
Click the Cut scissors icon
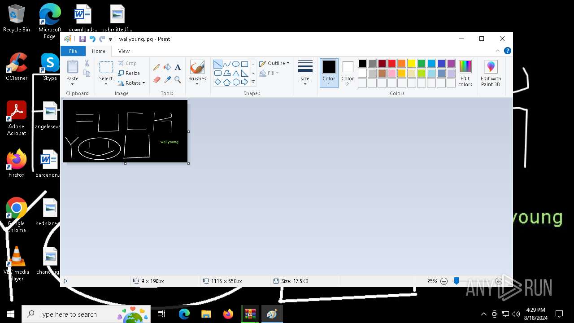coord(87,64)
